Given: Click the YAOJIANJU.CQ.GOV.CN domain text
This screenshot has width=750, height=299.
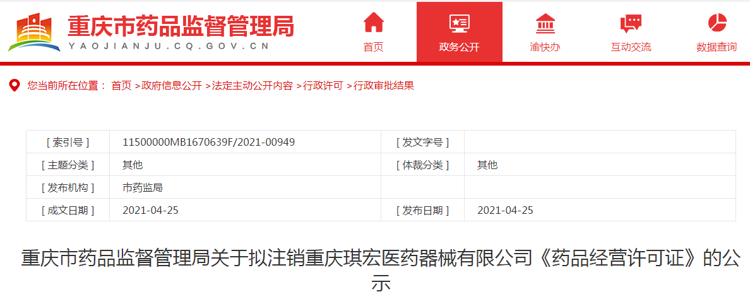Looking at the screenshot, I should click(169, 46).
